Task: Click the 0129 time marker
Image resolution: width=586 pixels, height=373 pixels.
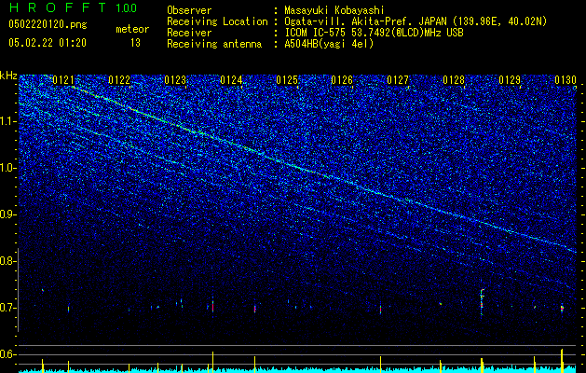Action: [510, 80]
